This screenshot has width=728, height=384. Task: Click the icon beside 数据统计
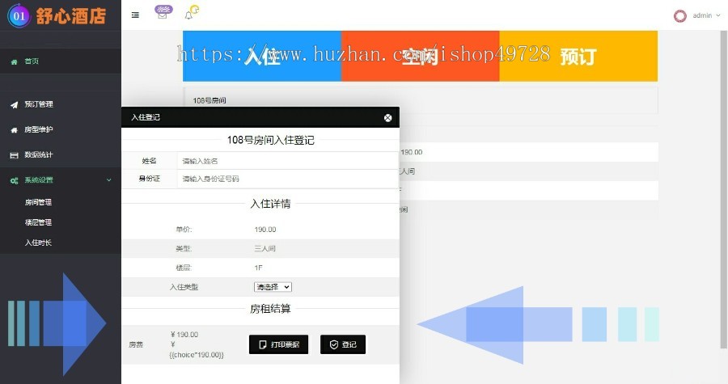click(14, 155)
